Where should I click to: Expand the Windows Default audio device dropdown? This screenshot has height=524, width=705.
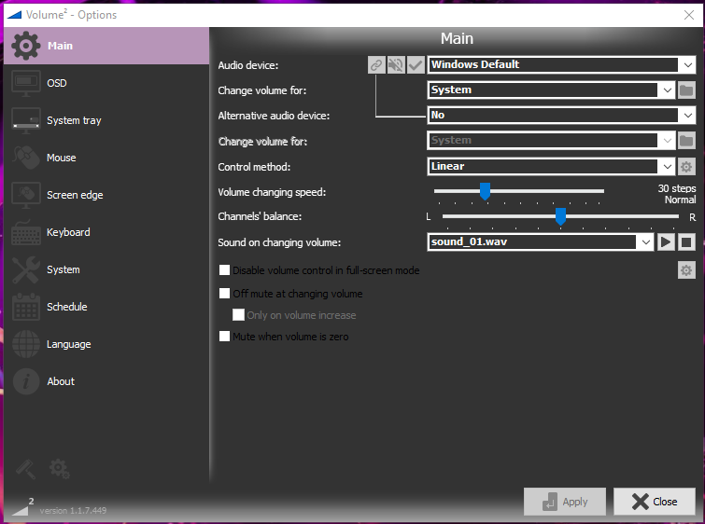coord(687,65)
